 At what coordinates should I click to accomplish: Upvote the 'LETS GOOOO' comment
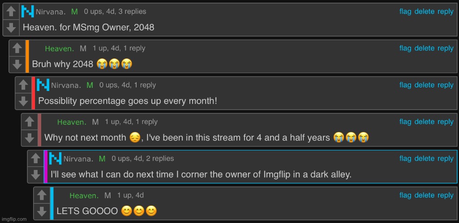(42, 195)
